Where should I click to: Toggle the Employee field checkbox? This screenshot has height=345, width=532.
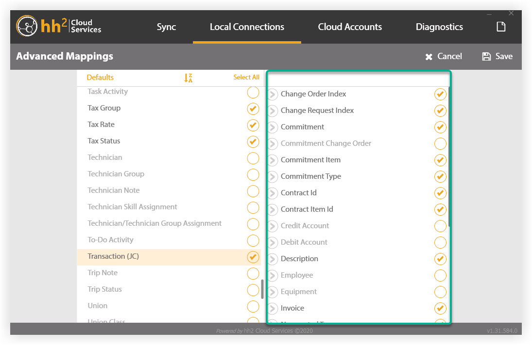point(440,276)
